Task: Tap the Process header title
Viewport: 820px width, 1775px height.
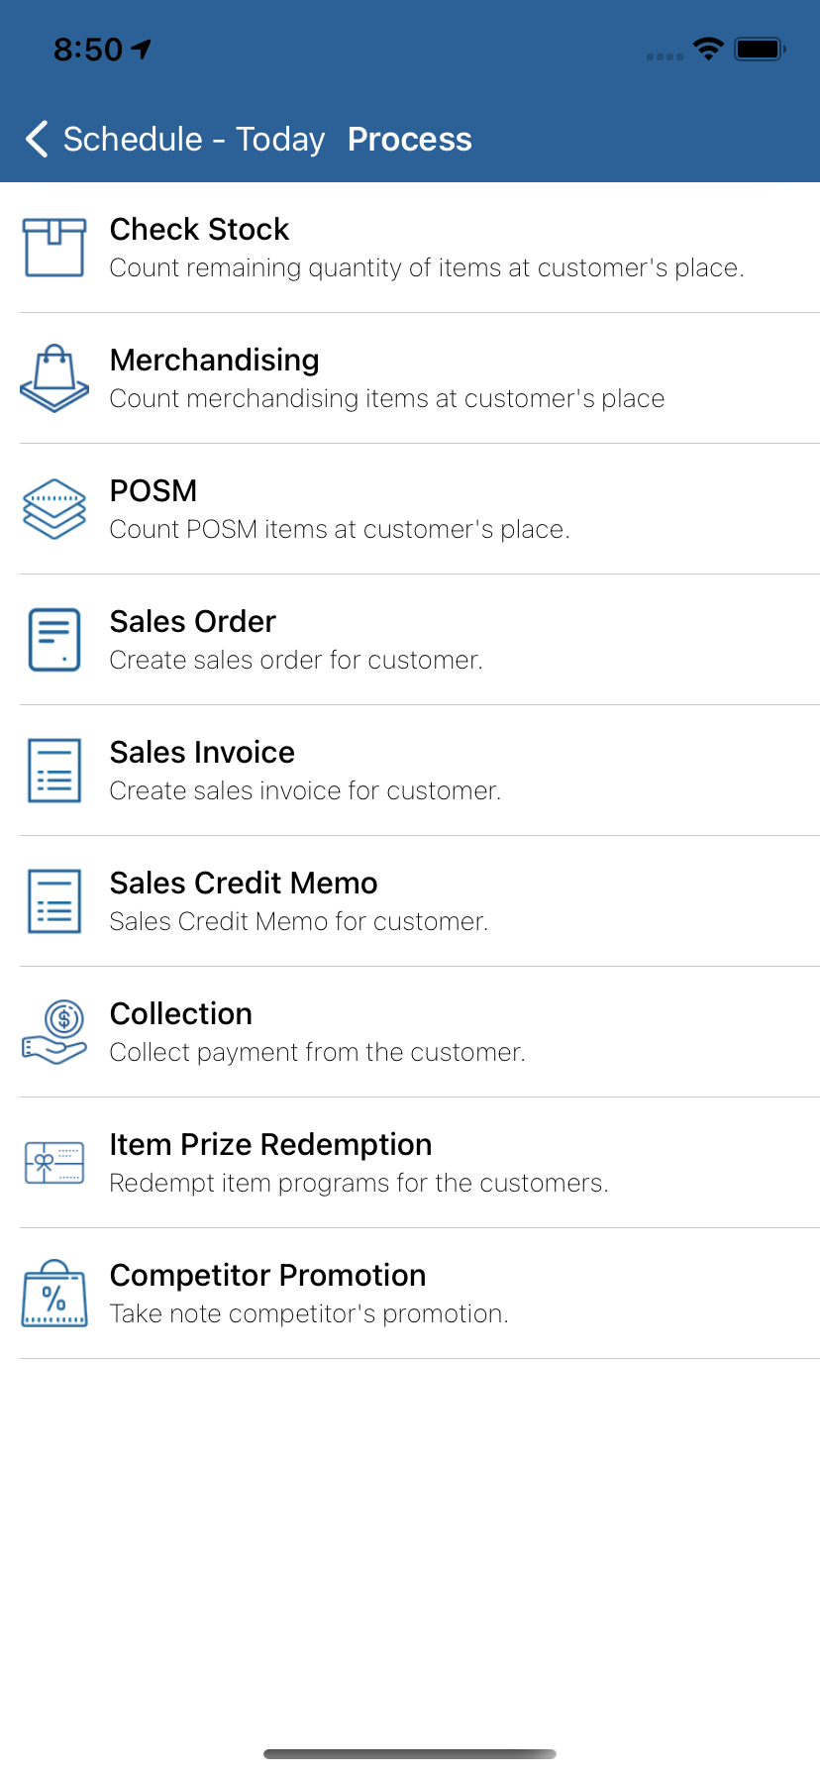Action: coord(409,140)
